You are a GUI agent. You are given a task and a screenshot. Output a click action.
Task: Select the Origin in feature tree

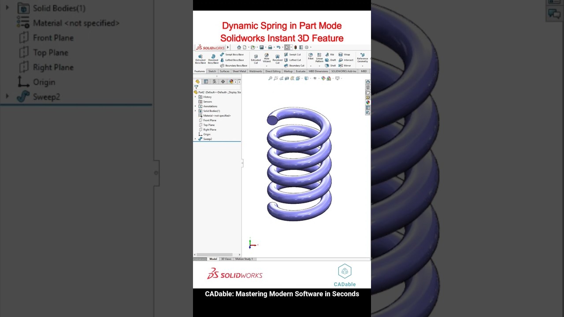[x=204, y=134]
